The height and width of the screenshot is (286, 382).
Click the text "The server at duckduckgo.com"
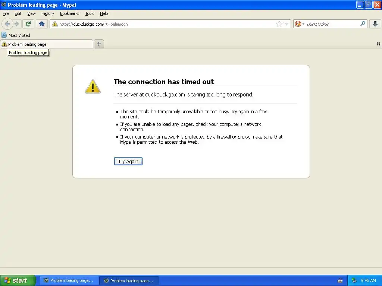[x=149, y=95]
